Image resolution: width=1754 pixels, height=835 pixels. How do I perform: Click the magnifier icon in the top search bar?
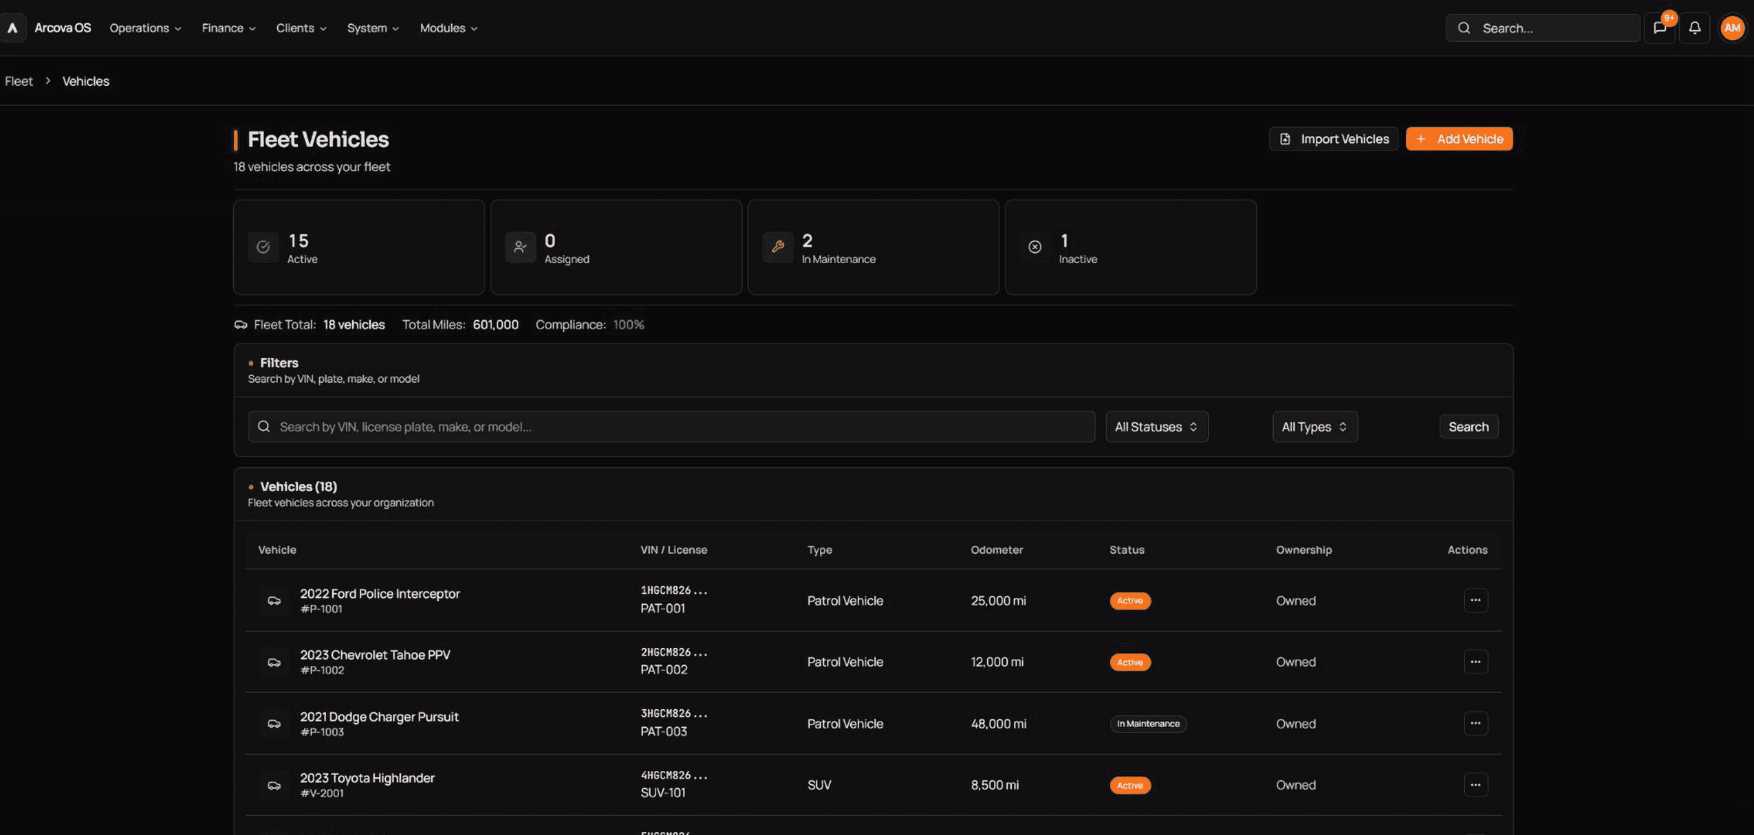pyautogui.click(x=1464, y=28)
